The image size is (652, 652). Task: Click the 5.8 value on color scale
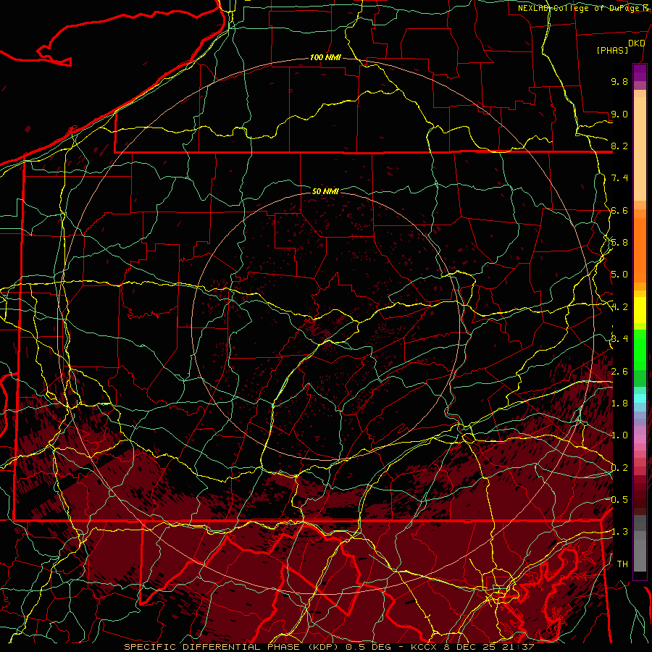tap(619, 243)
